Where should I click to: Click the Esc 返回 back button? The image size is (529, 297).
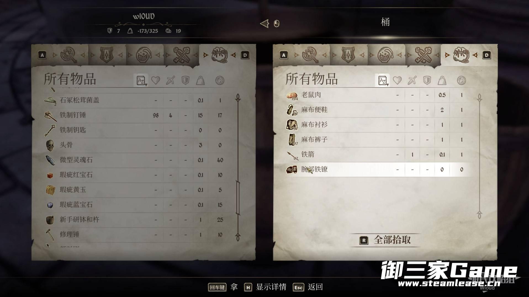point(308,287)
